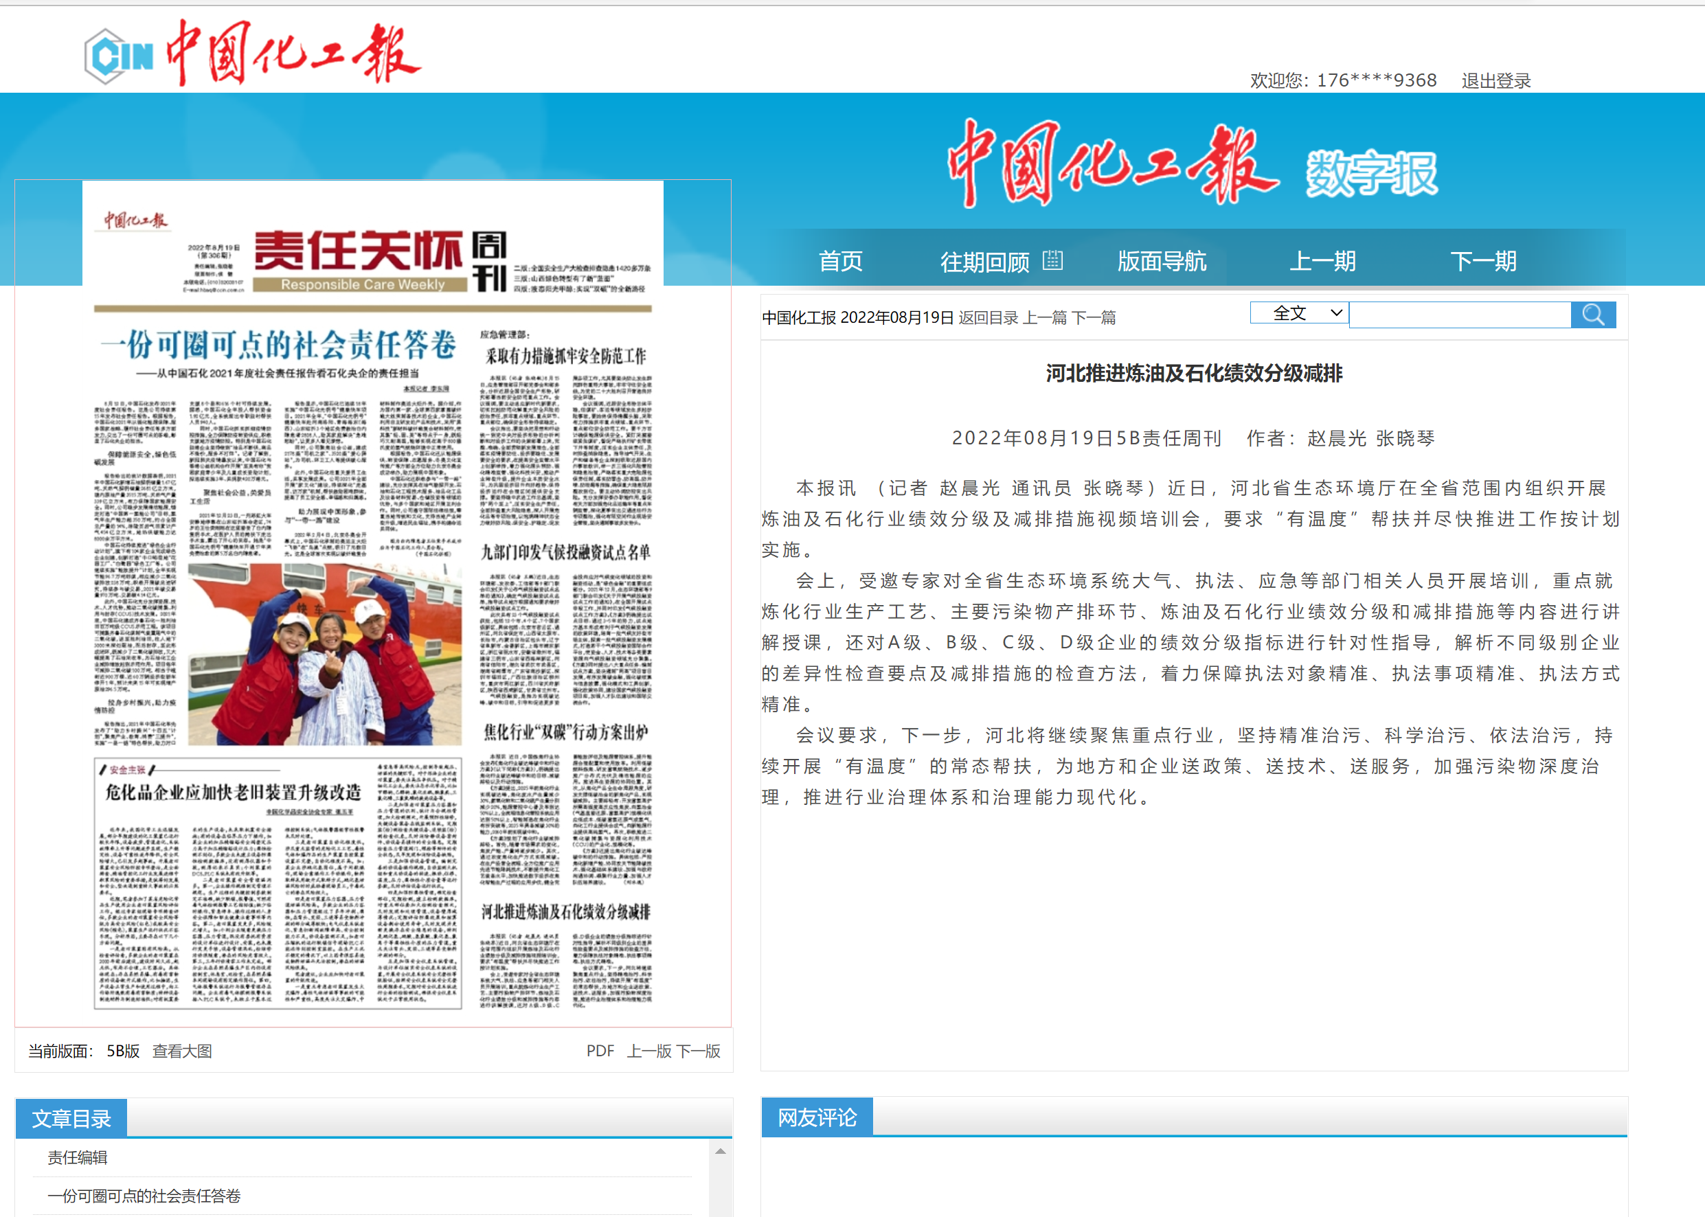This screenshot has width=1705, height=1217.
Task: Open the 全文 search scope dropdown
Action: pos(1299,313)
